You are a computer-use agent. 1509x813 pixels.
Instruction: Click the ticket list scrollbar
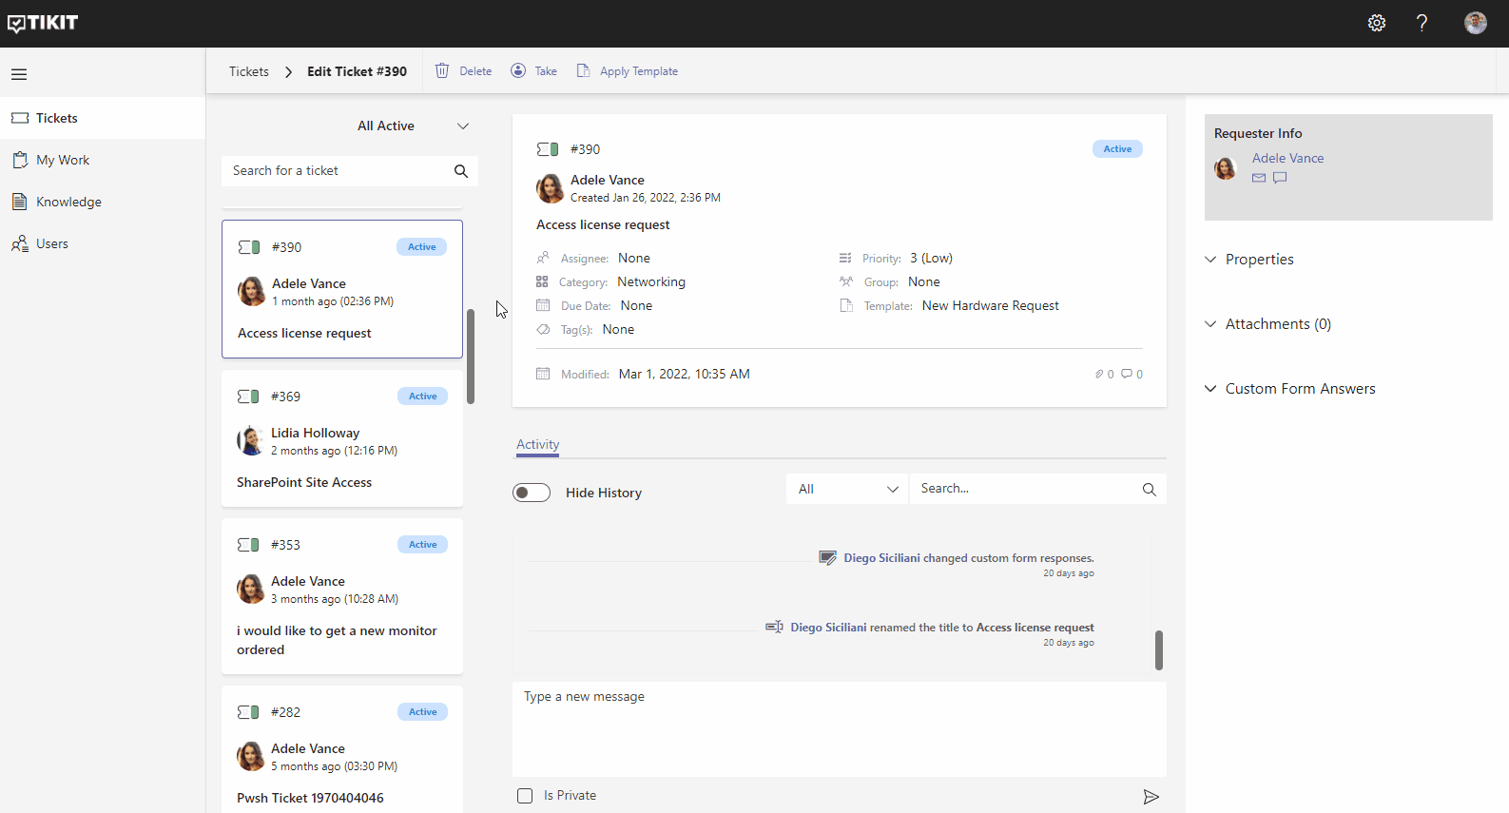pyautogui.click(x=471, y=357)
